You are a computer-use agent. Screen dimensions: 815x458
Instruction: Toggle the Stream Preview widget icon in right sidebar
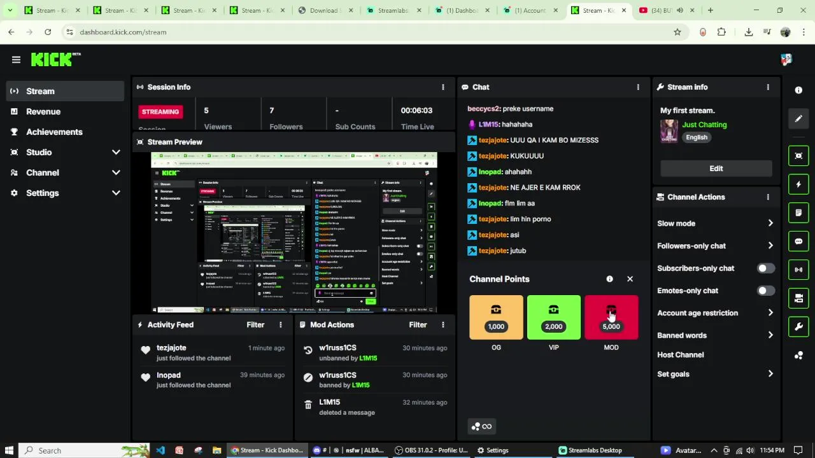point(798,156)
